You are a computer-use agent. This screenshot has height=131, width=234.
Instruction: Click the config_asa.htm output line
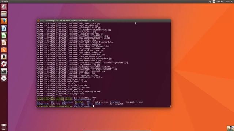[60, 79]
